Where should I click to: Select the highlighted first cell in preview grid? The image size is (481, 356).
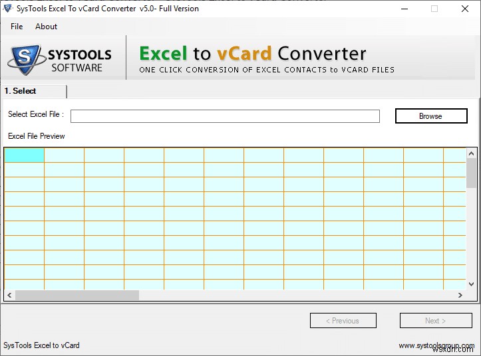(24, 155)
